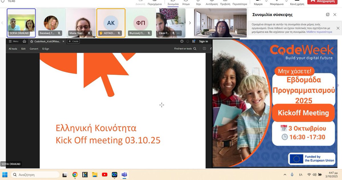Select the ΦΠ Φωτεινή participant tile
Viewport: 342px width, 180px height.
(141, 23)
